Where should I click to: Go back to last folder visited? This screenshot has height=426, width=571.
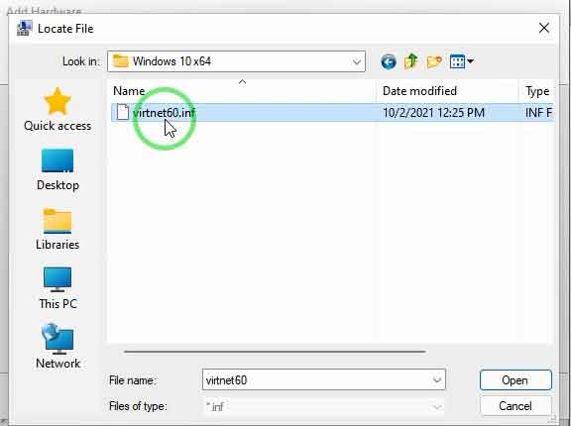tap(389, 61)
